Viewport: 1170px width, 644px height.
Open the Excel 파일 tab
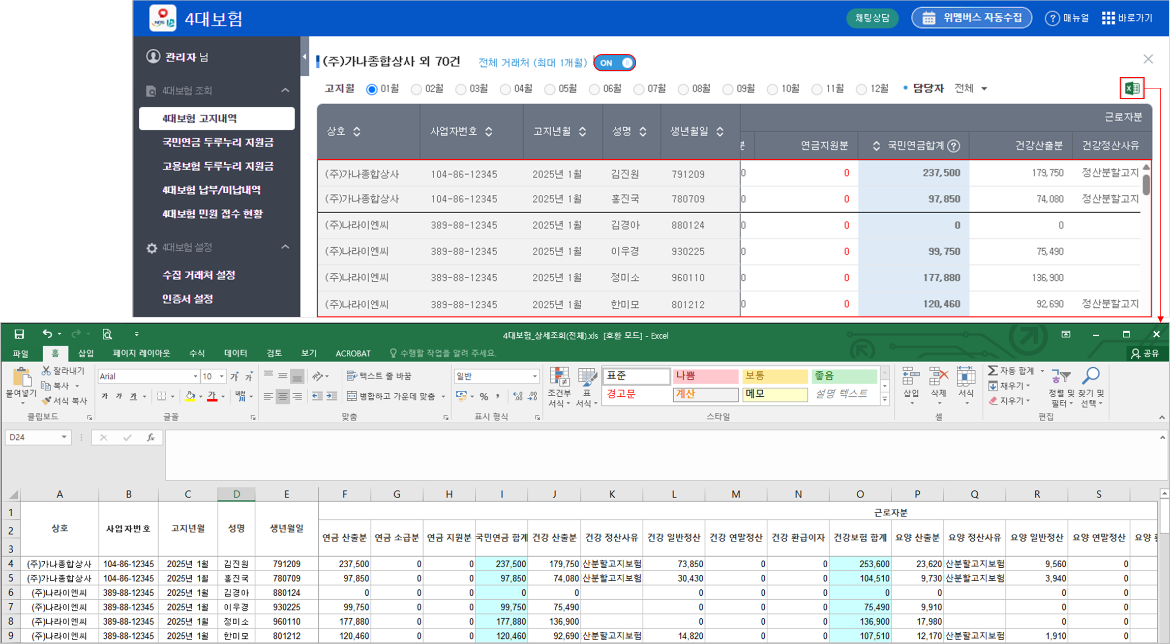click(x=21, y=354)
